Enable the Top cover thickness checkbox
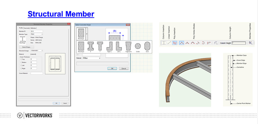Viewport: 258px width, 124px height. pyautogui.click(x=21, y=59)
